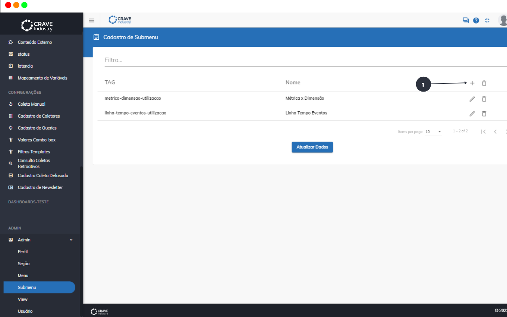Image resolution: width=507 pixels, height=317 pixels.
Task: Open the help question mark icon
Action: [476, 20]
